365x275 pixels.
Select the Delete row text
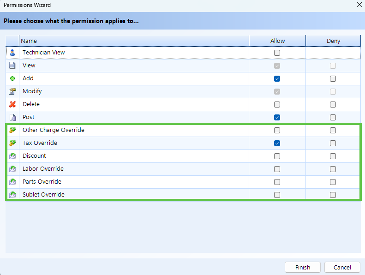[31, 104]
